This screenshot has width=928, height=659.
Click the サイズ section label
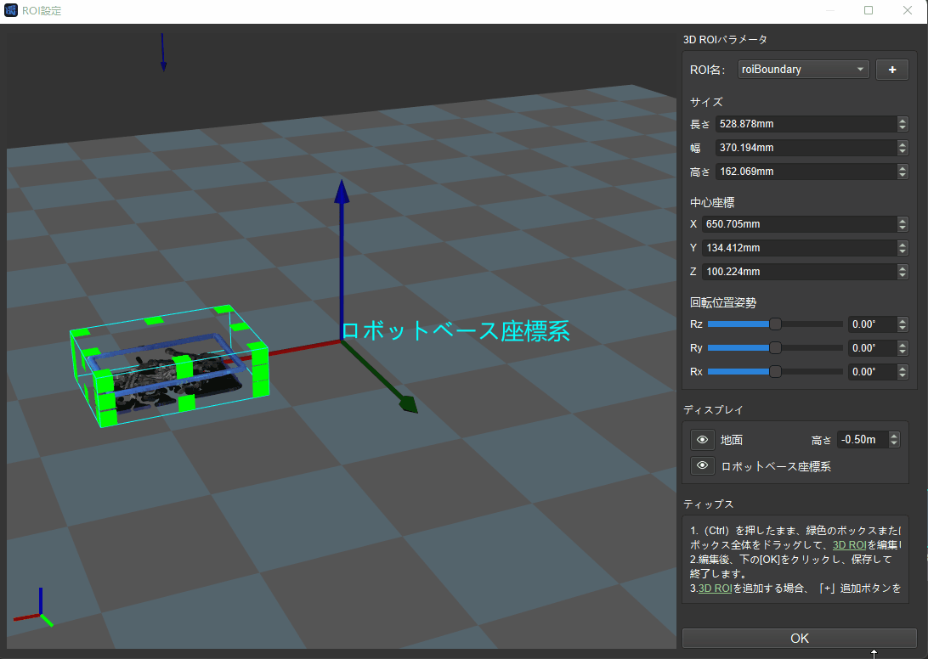706,102
